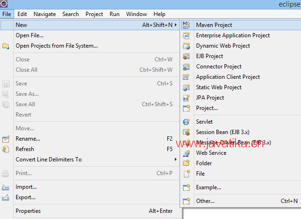Click the Export icon
The height and width of the screenshot is (219, 301).
(x=6, y=197)
